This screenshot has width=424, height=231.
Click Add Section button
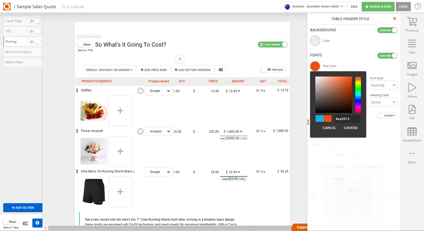pyautogui.click(x=23, y=208)
